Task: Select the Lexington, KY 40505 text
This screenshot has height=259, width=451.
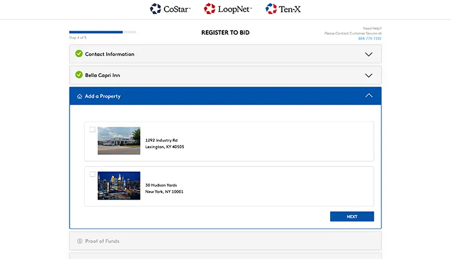Action: click(164, 147)
